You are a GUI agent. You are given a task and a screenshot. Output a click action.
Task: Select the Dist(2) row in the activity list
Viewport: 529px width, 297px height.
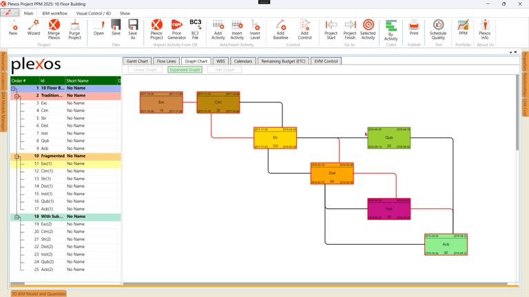click(x=65, y=247)
